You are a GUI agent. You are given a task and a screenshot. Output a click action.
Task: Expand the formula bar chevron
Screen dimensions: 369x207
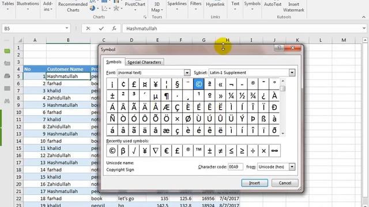(x=364, y=28)
